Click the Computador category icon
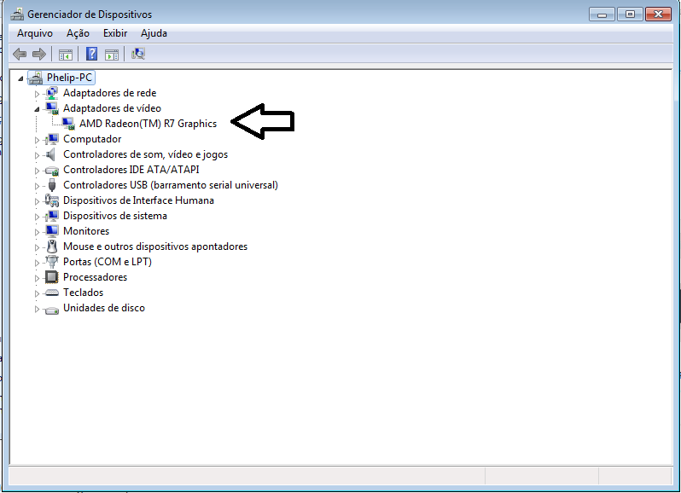Viewport: 681px width, 493px height. click(52, 139)
